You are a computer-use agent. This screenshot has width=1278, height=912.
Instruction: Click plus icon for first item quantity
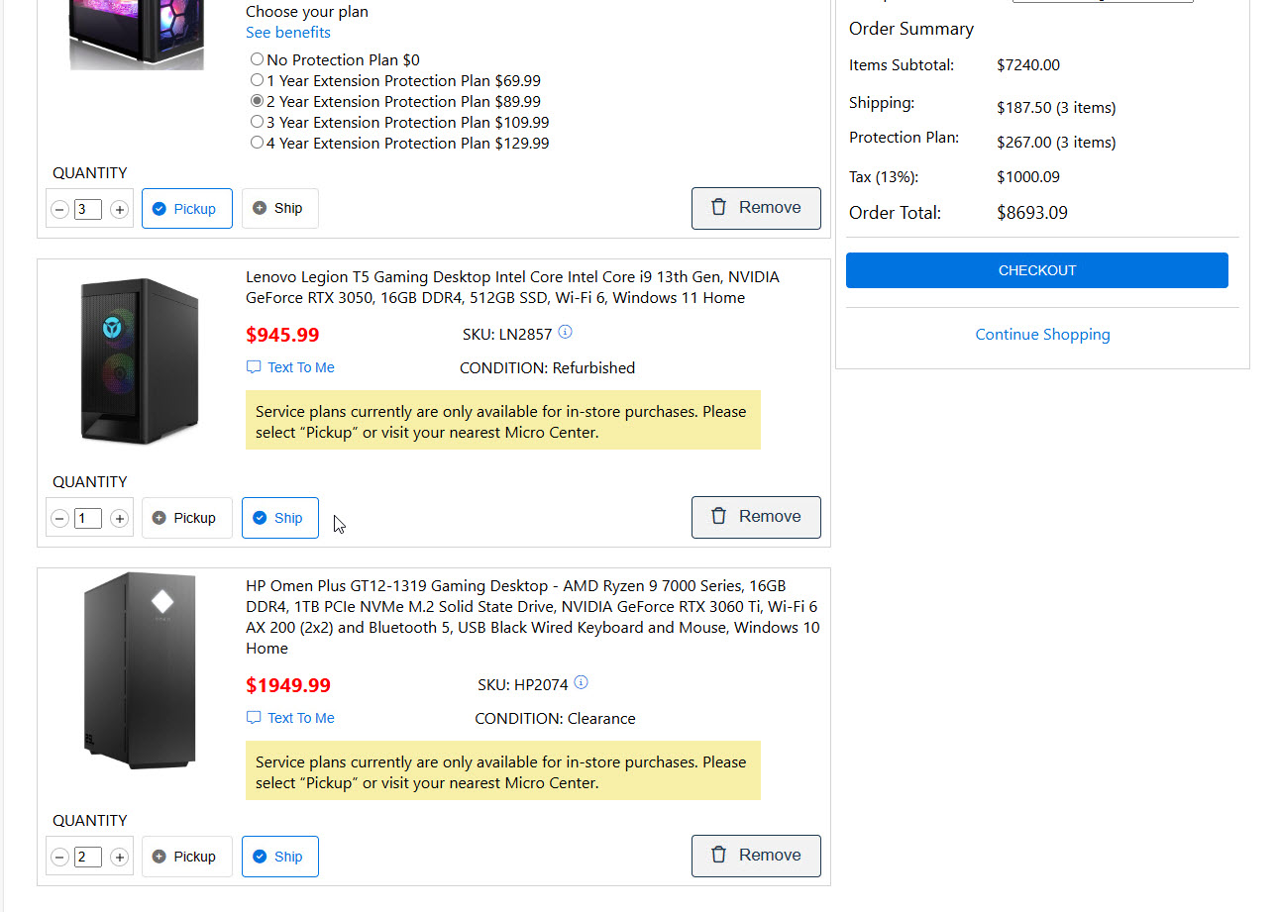(x=119, y=209)
